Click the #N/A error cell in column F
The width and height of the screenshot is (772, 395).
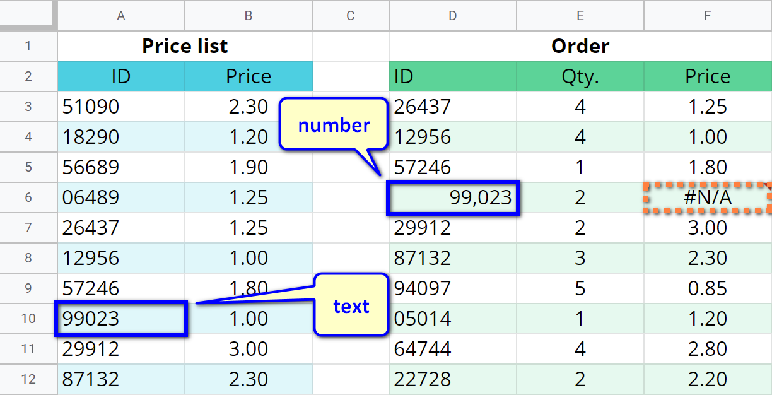[707, 197]
